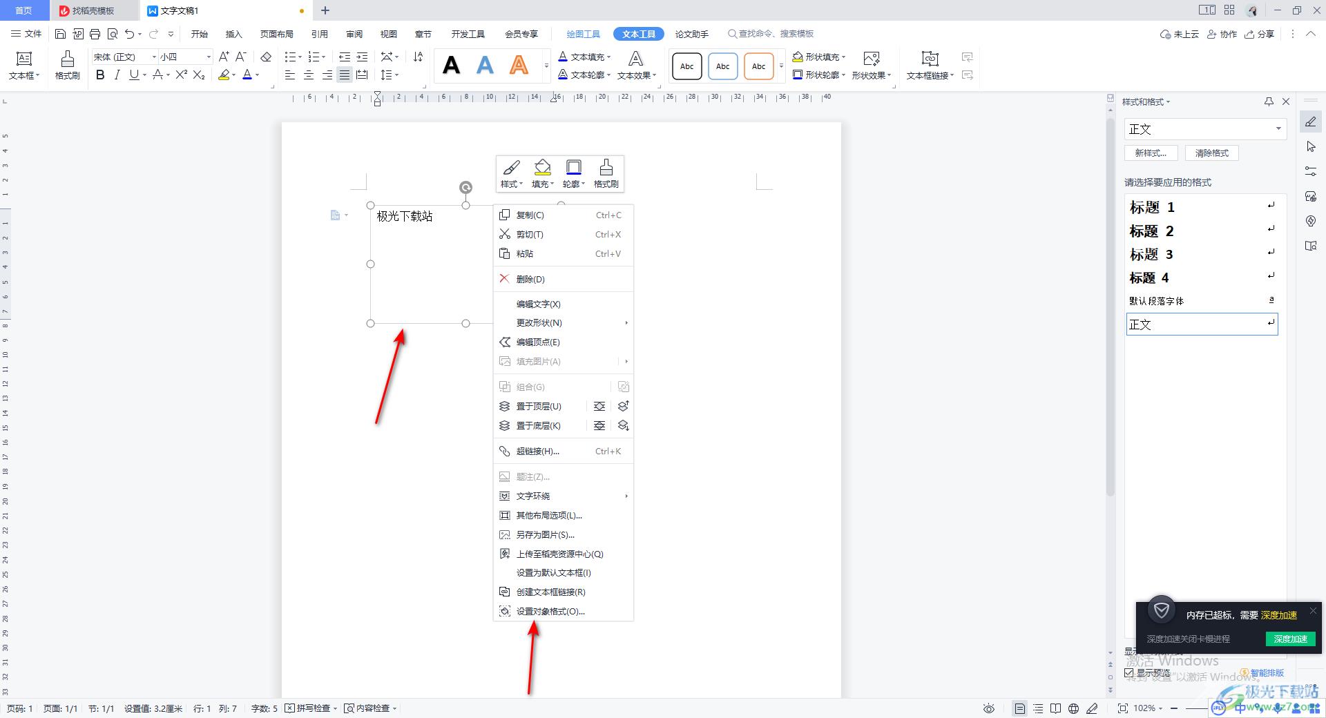Open the 页面布局 ribbon tab
Image resolution: width=1326 pixels, height=718 pixels.
276,34
